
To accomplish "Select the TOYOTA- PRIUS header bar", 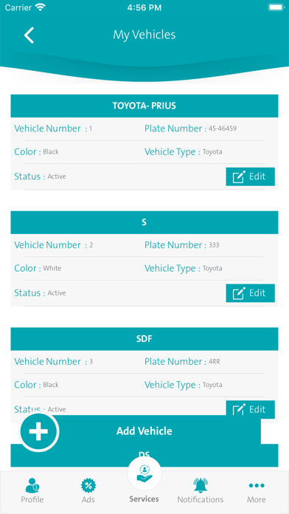I will click(144, 106).
